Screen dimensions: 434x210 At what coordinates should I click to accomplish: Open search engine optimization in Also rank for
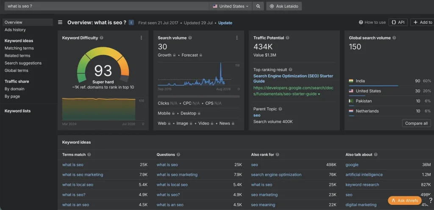tap(276, 175)
